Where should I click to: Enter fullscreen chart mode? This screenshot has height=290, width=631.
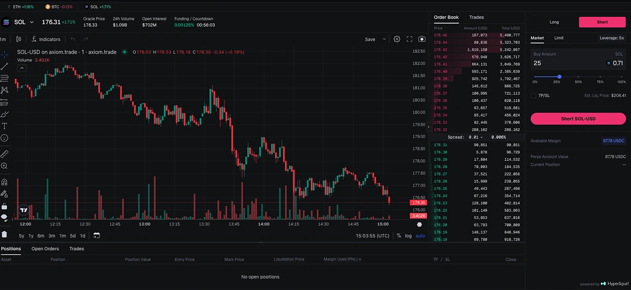[x=410, y=39]
